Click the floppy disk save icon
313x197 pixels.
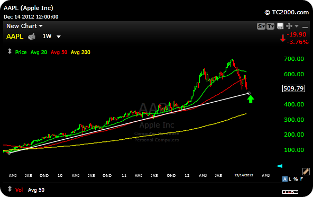(x=280, y=26)
